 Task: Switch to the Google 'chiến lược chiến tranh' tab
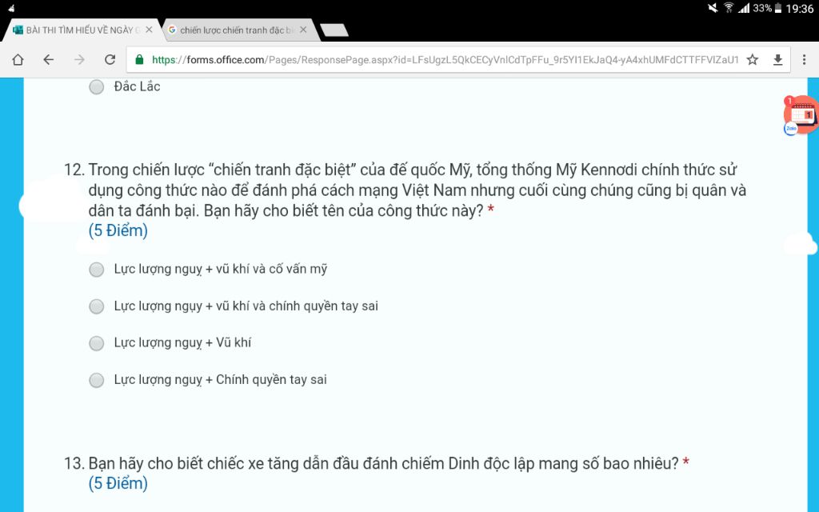point(232,30)
